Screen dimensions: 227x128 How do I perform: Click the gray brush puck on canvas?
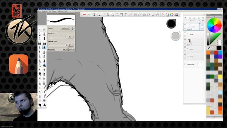(176, 36)
